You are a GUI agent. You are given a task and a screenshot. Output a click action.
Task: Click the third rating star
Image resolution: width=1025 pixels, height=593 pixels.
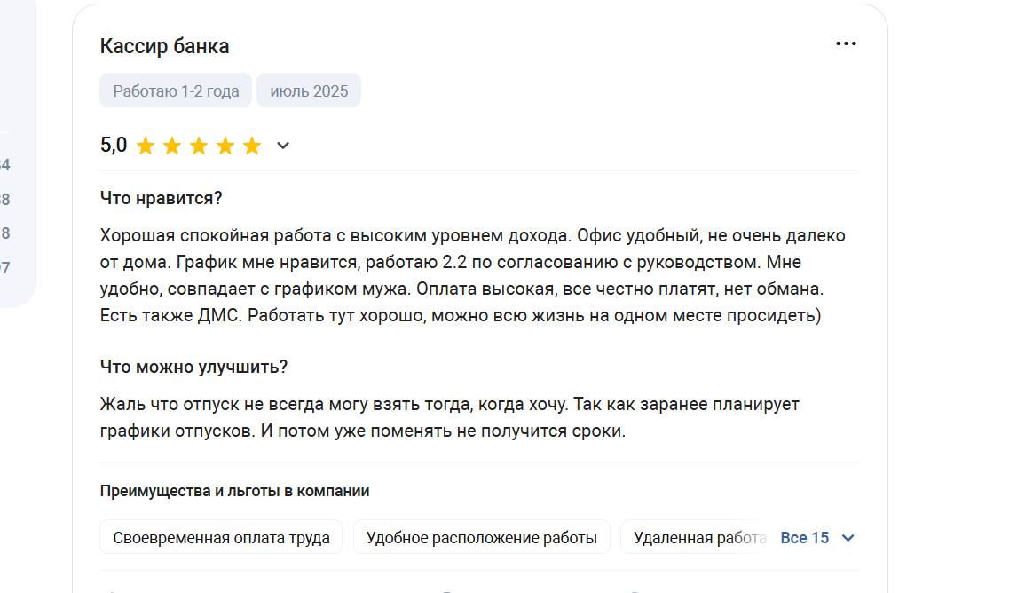click(x=199, y=146)
